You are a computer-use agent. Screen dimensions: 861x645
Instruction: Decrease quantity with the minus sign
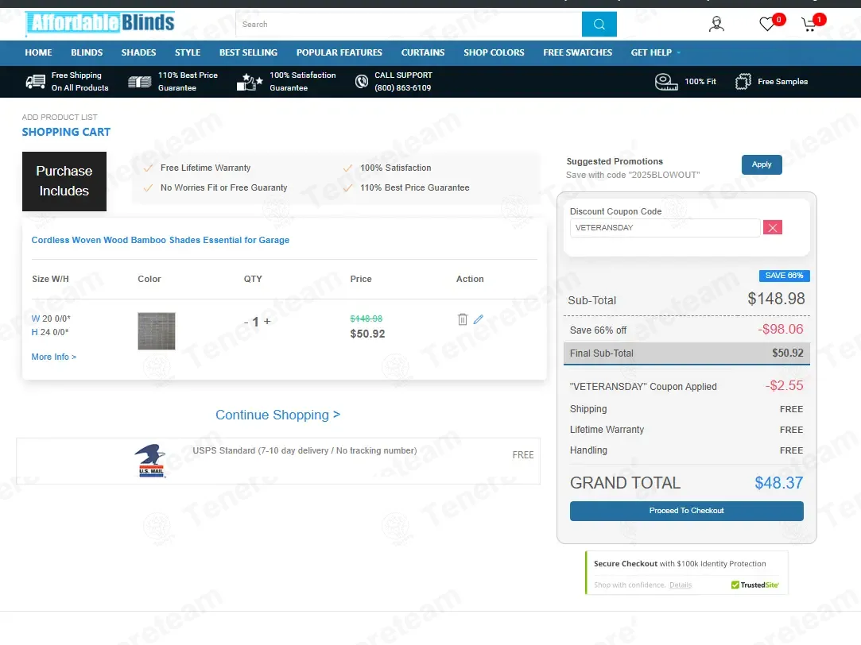(x=246, y=322)
